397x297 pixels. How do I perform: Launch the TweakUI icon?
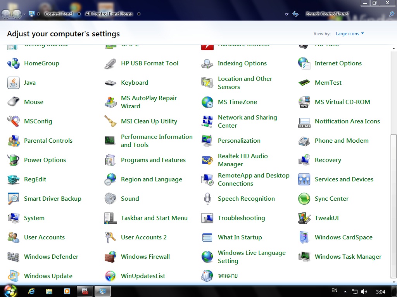pyautogui.click(x=304, y=218)
